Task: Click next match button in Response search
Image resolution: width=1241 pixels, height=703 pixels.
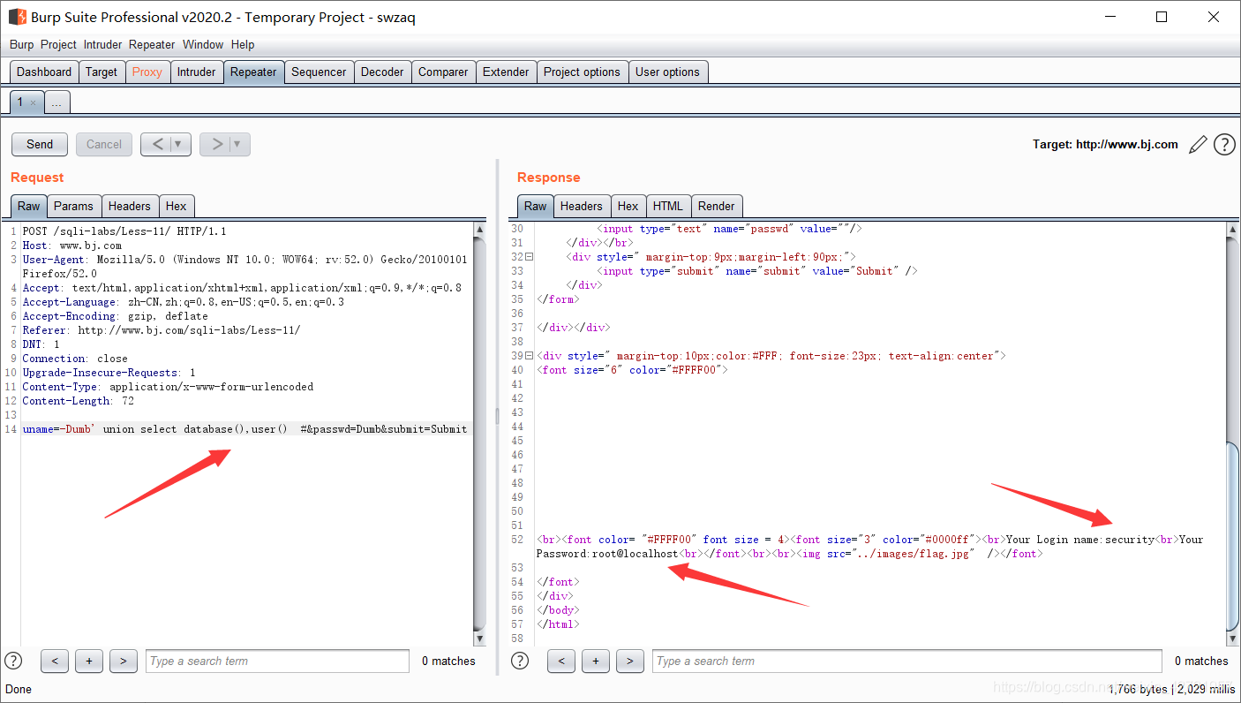Action: point(630,661)
